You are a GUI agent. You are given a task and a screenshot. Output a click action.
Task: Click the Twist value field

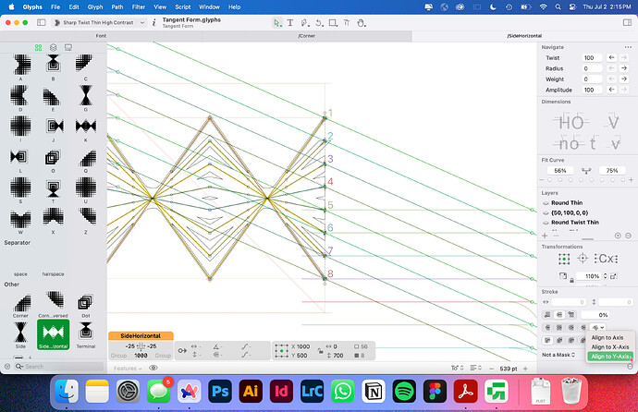pyautogui.click(x=592, y=57)
